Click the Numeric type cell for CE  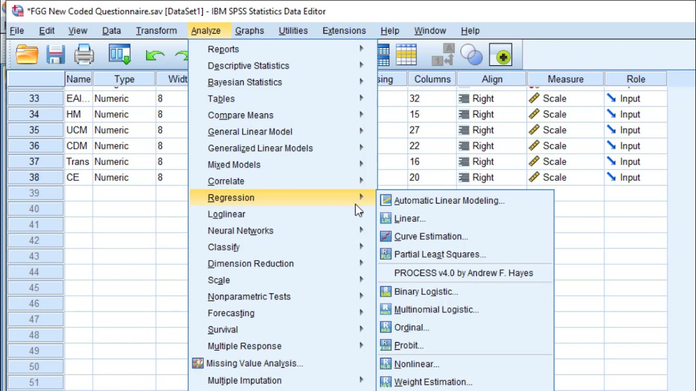point(124,177)
